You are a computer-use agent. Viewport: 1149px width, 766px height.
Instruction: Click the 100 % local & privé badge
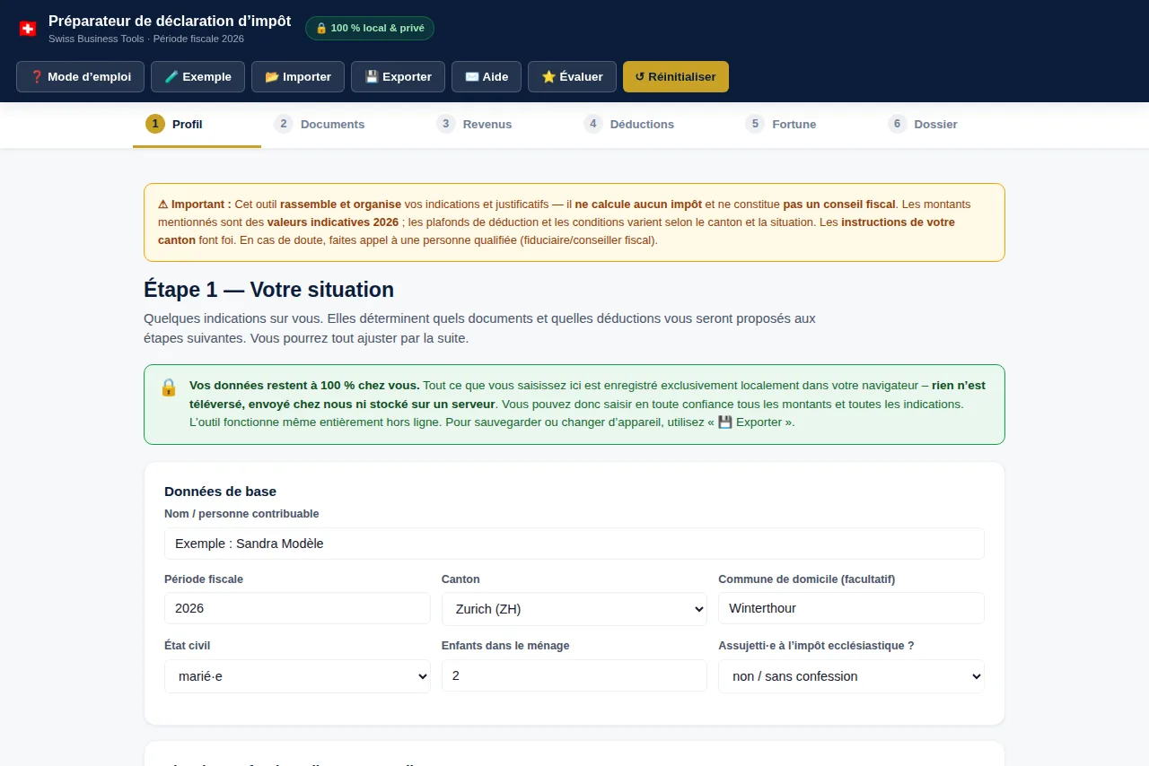pyautogui.click(x=370, y=28)
